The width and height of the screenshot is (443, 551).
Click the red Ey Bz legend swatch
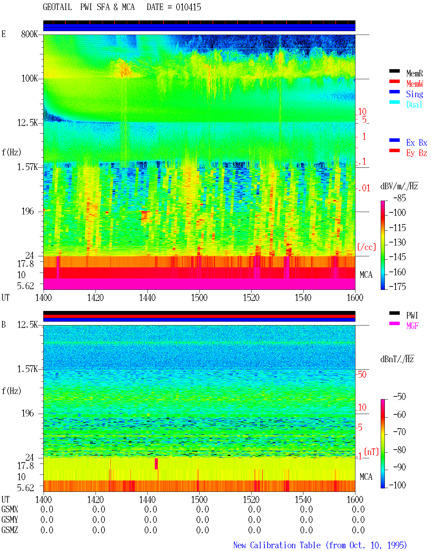click(395, 150)
